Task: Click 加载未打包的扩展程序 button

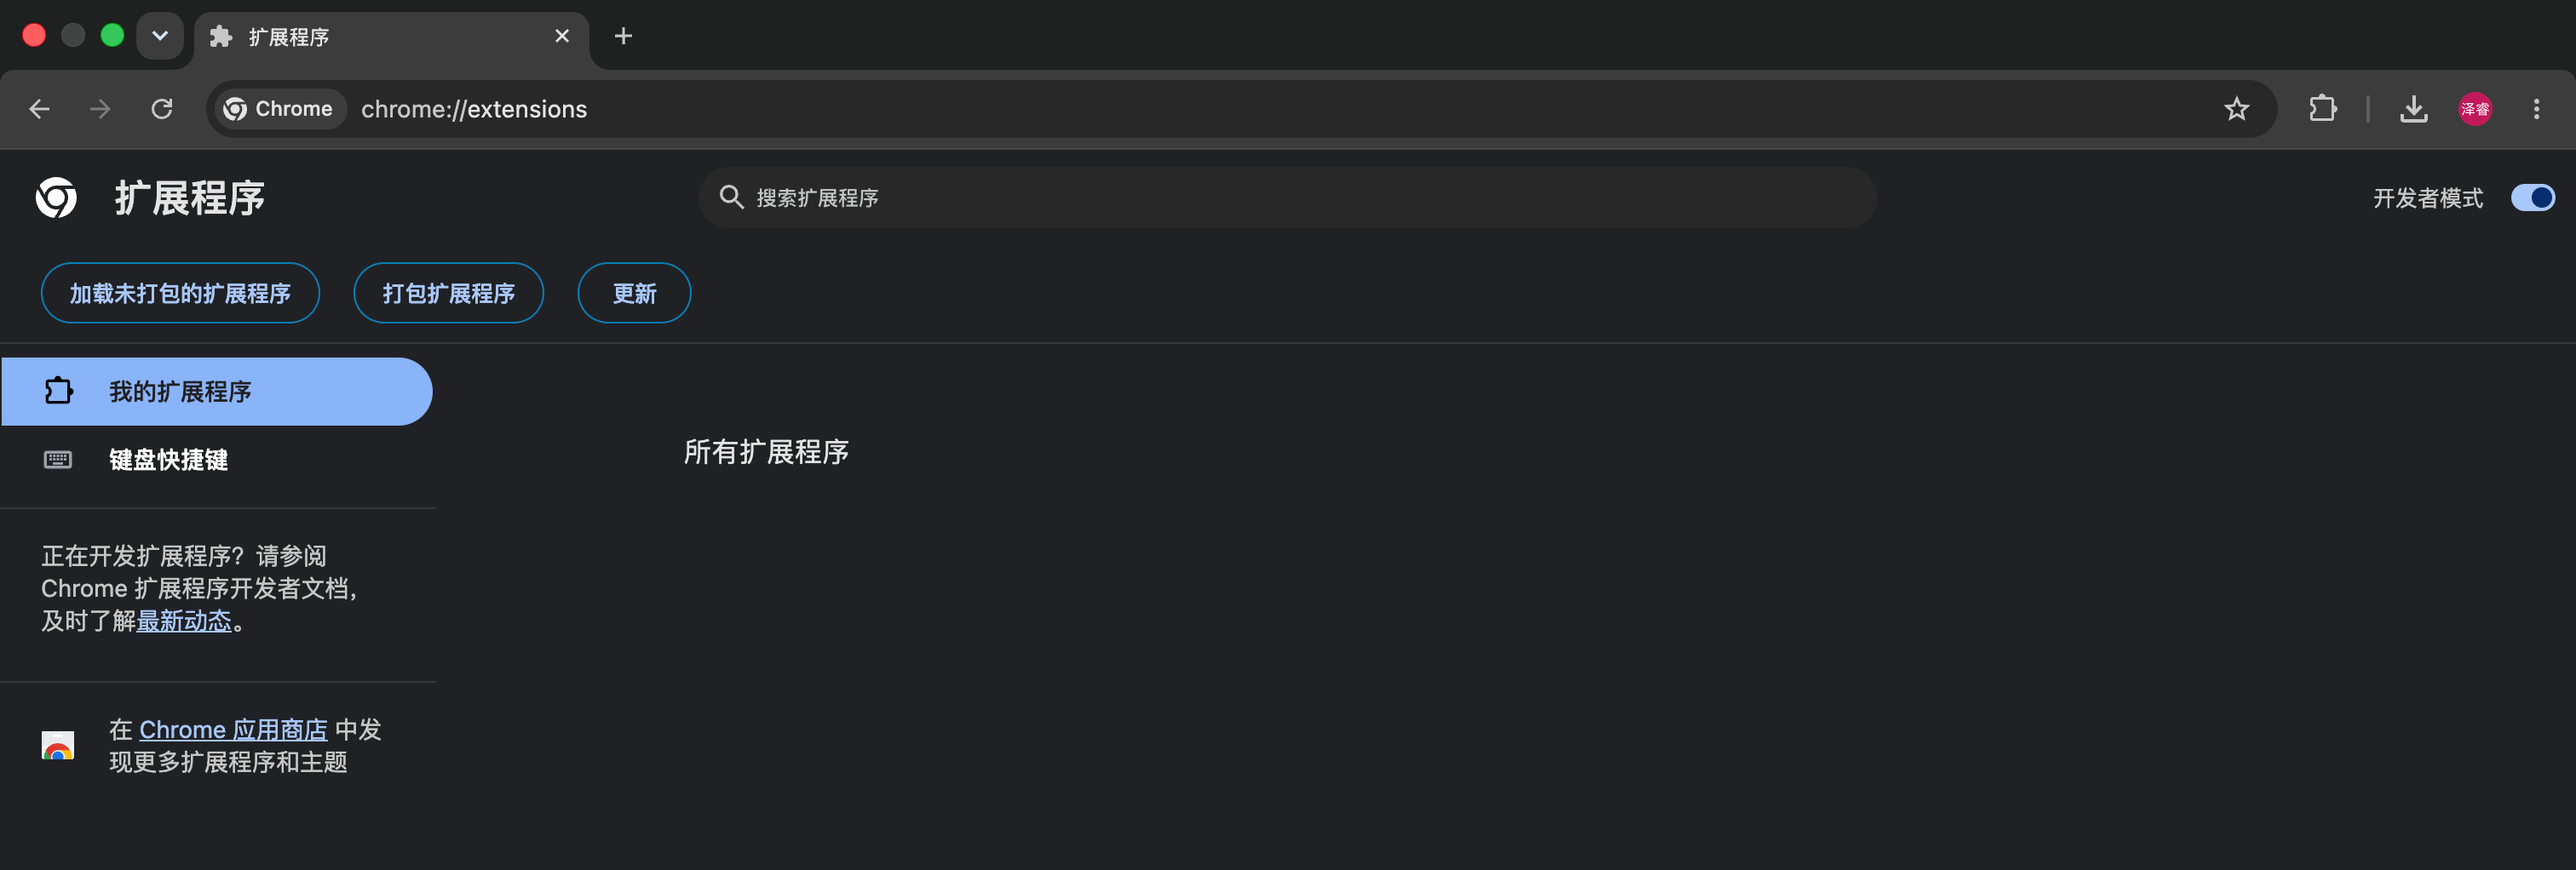Action: (180, 293)
